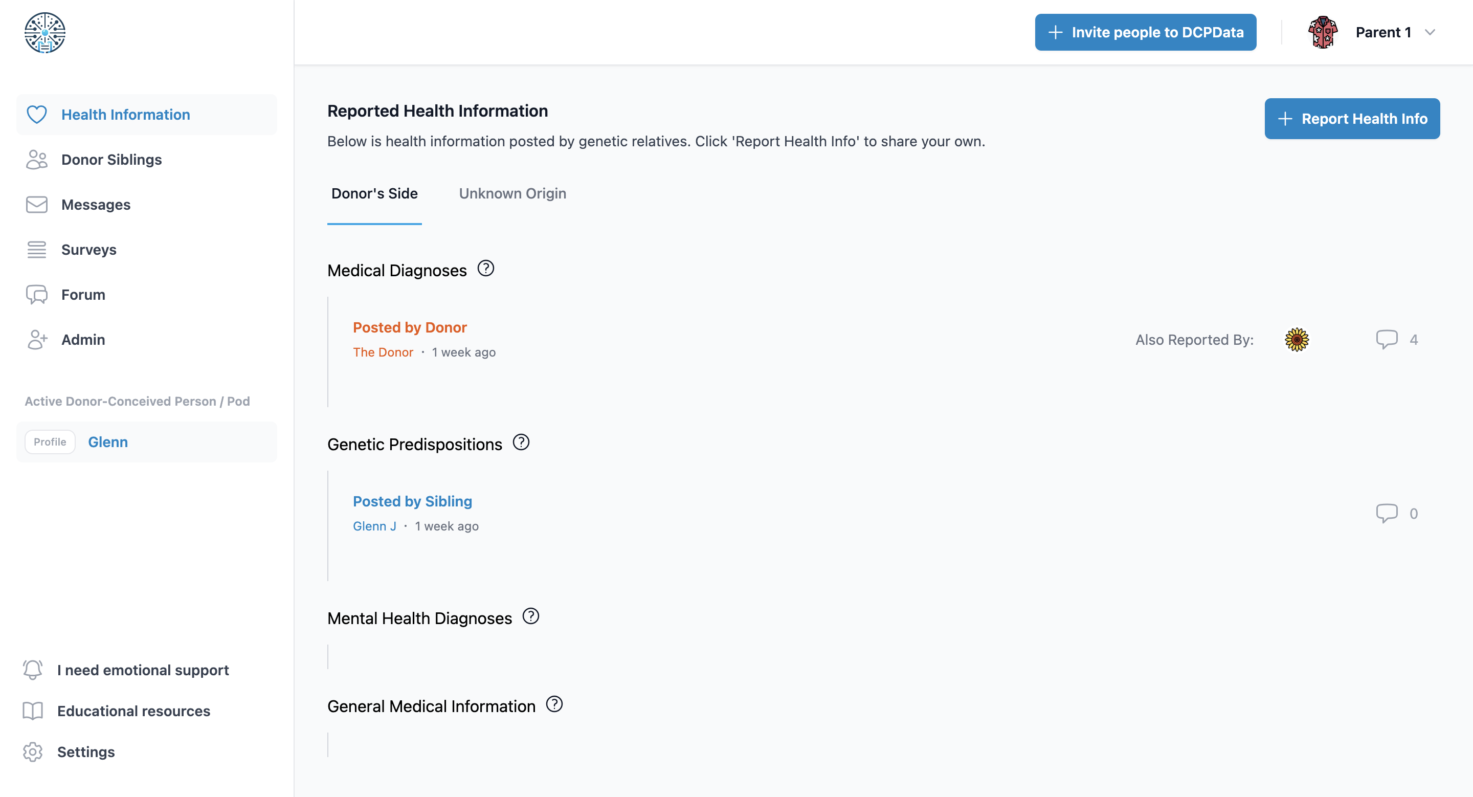Select the Donor's Side tab
Screen dimensions: 1473x797
click(374, 193)
